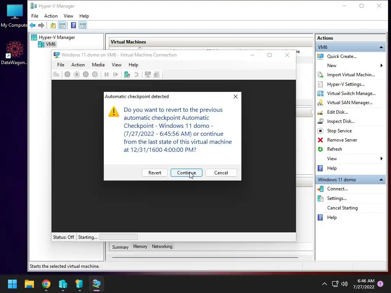Screen dimensions: 391x293
Task: Open the View menu in VM Connection window
Action: 116,65
